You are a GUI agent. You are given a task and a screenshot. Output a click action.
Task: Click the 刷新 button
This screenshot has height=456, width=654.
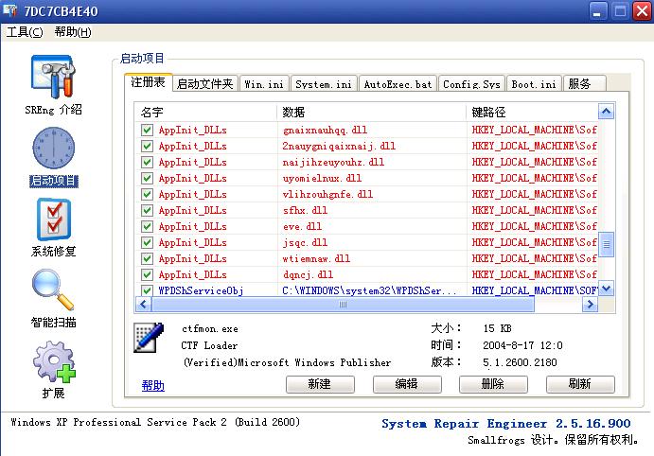[580, 384]
